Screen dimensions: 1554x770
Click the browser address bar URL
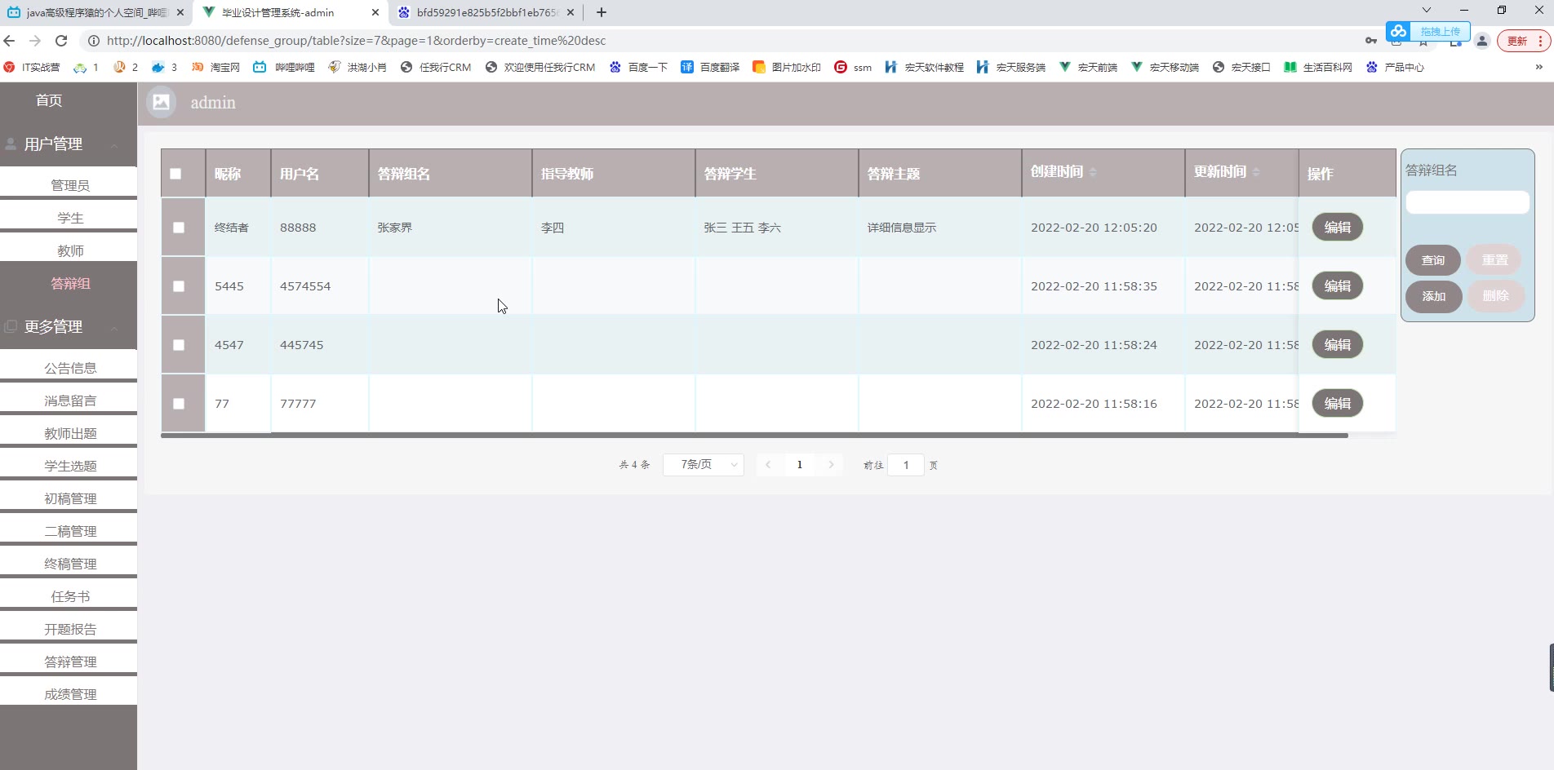click(356, 41)
